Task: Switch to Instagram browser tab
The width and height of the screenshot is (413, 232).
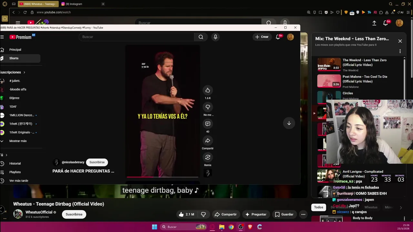Action: pyautogui.click(x=74, y=4)
